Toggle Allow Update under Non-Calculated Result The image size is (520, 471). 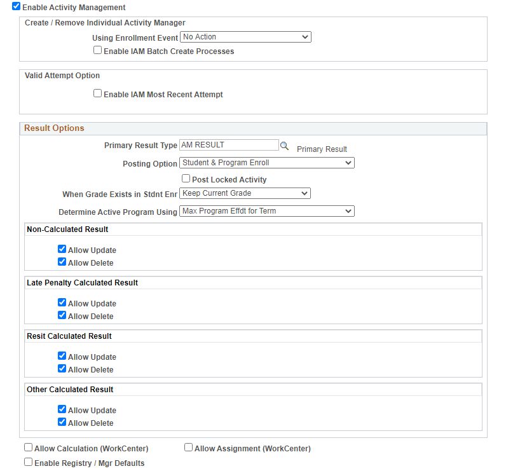[x=62, y=249]
